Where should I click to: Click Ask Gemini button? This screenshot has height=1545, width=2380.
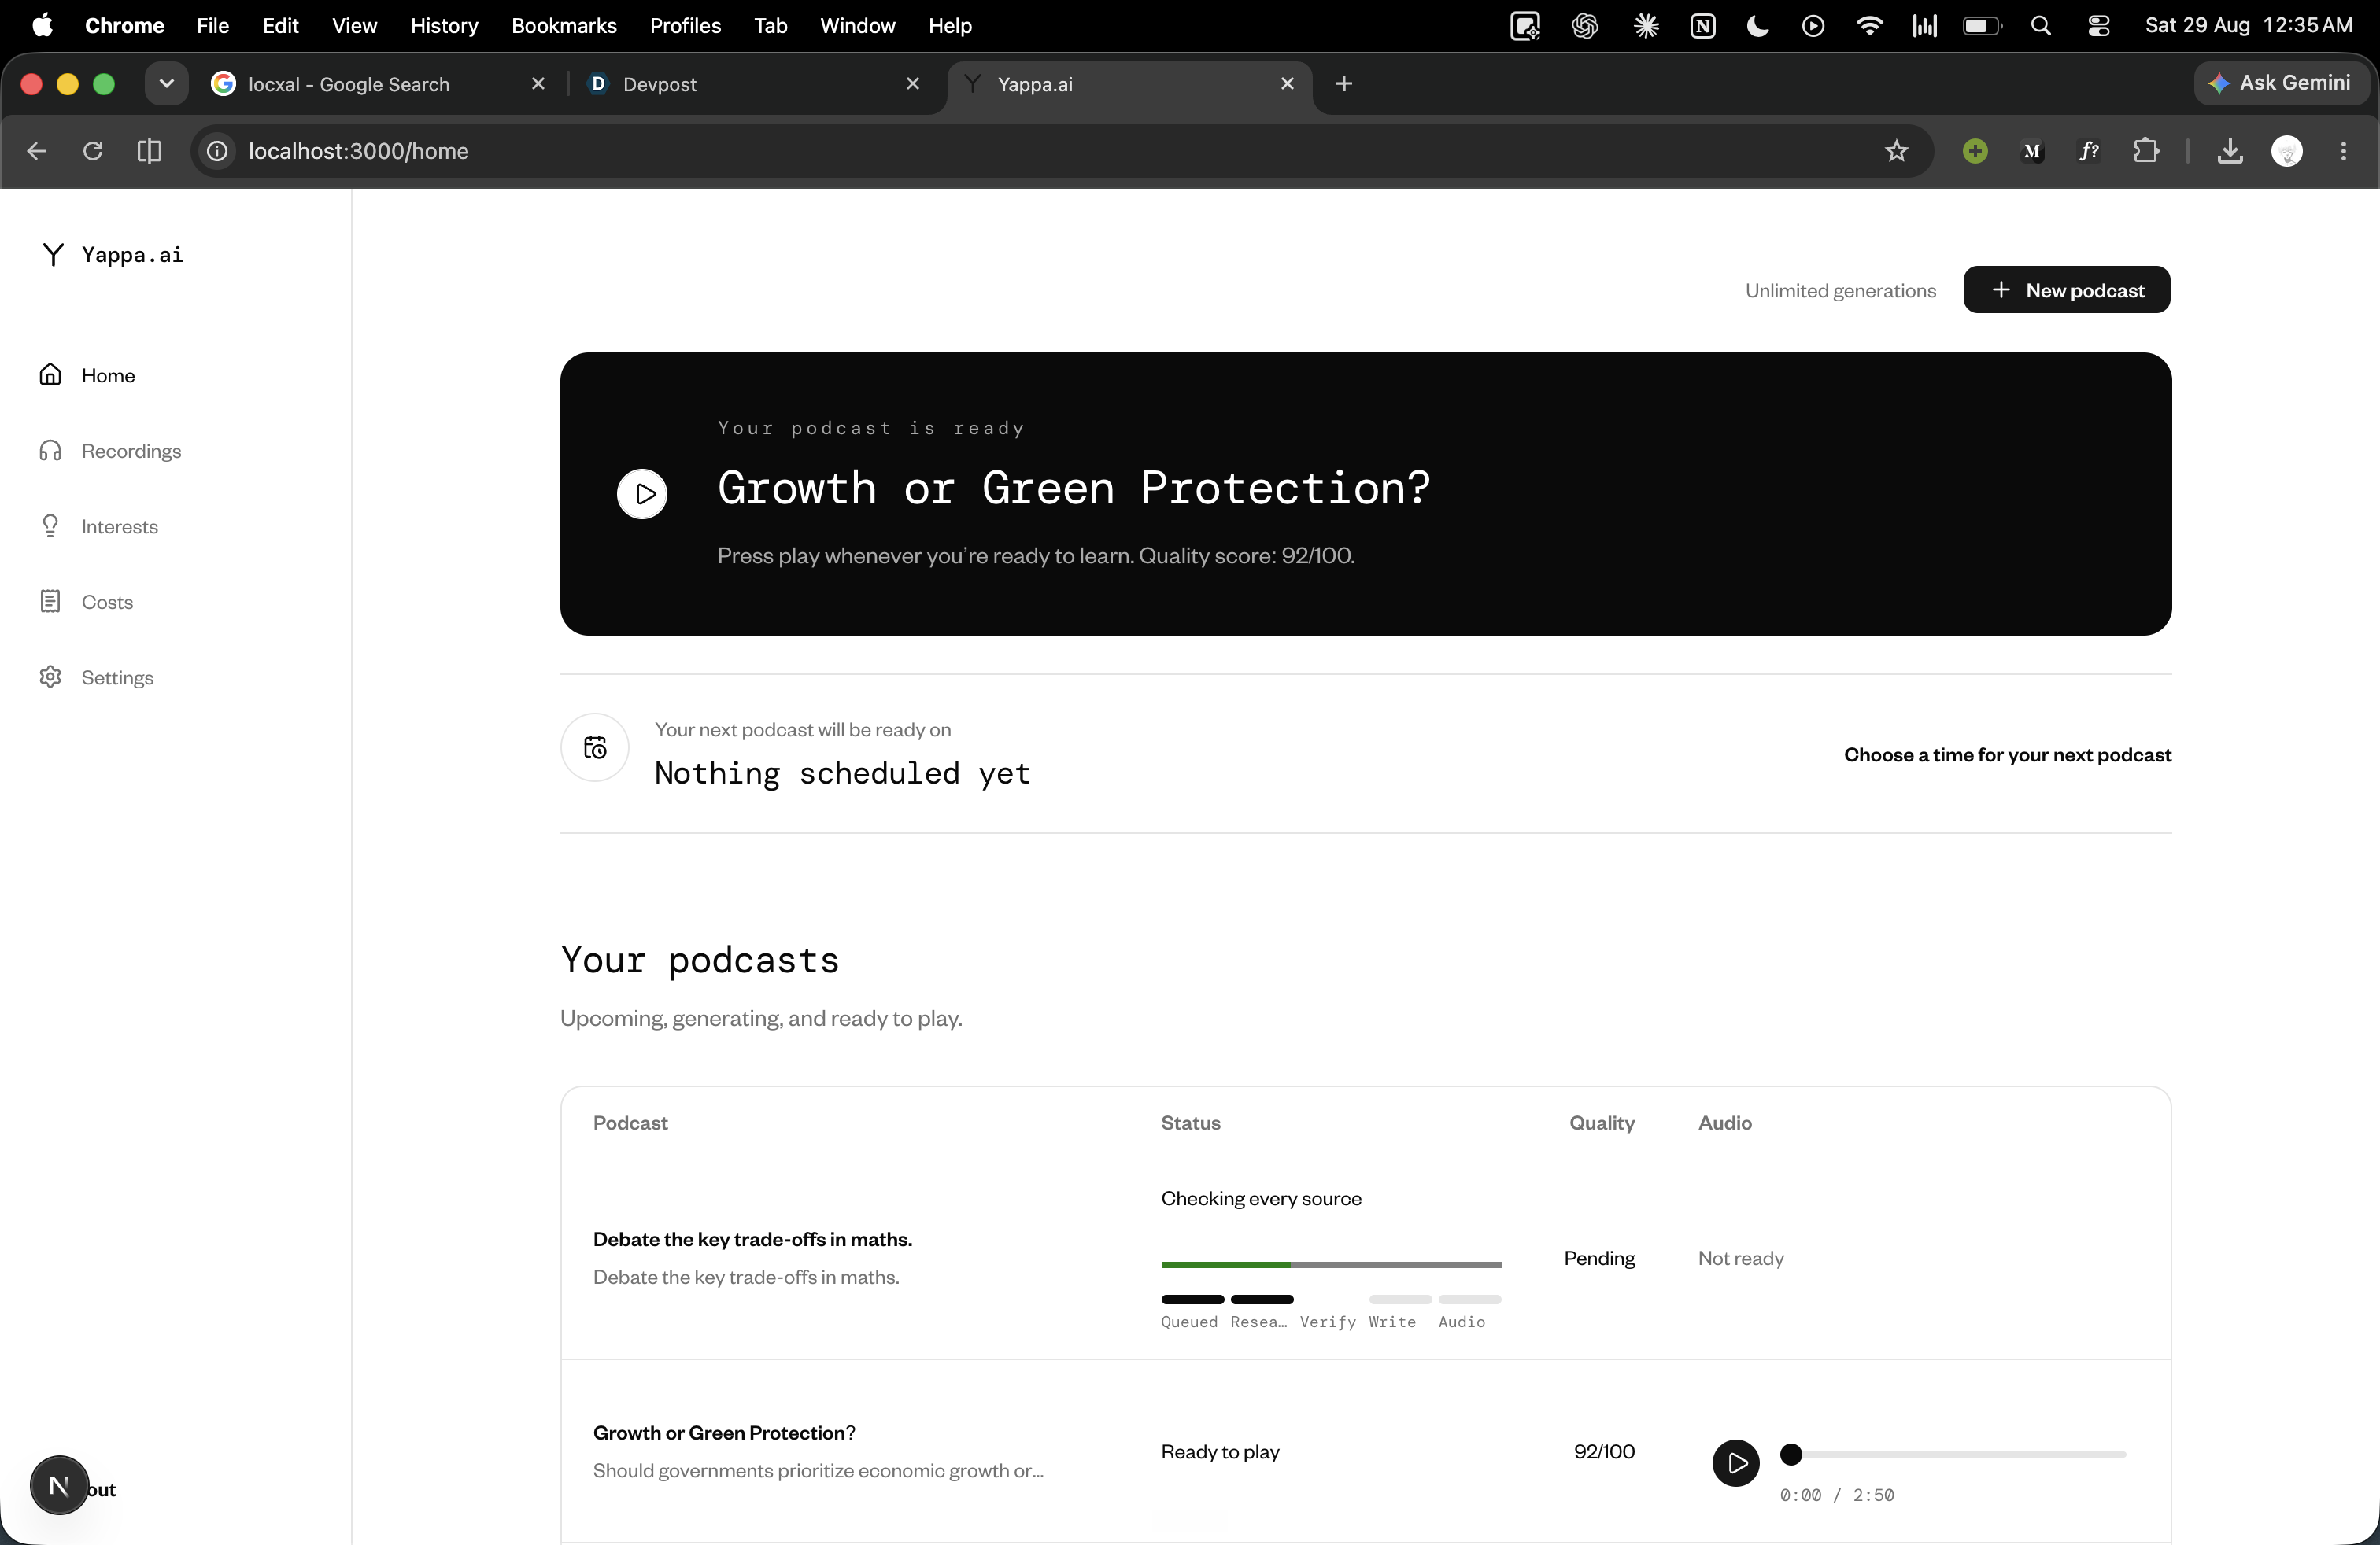[2281, 83]
